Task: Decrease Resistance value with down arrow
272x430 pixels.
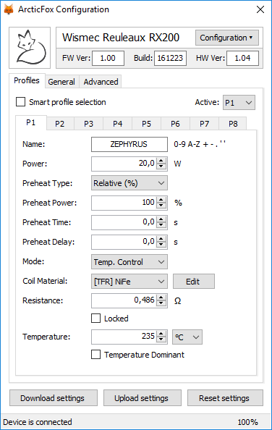Action: pyautogui.click(x=161, y=303)
